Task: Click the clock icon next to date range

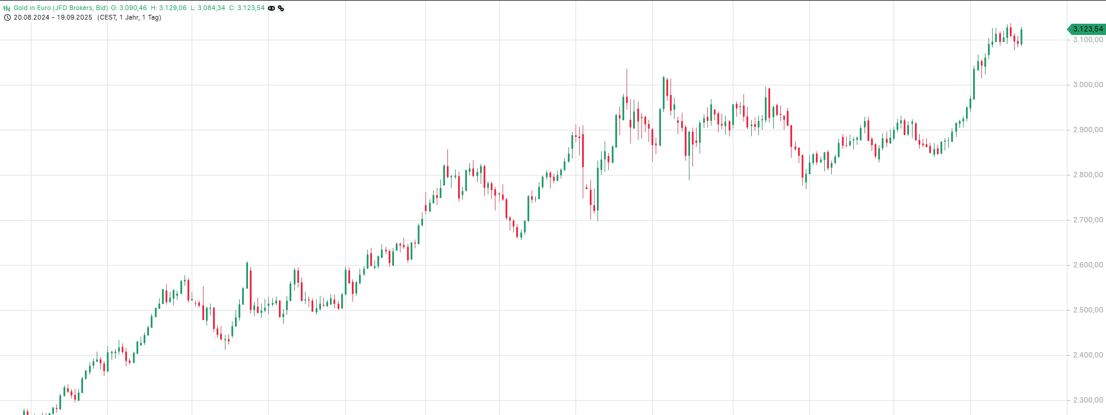Action: point(7,17)
